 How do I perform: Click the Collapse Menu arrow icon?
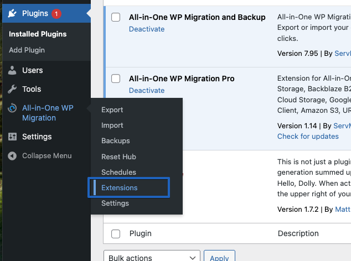point(12,156)
